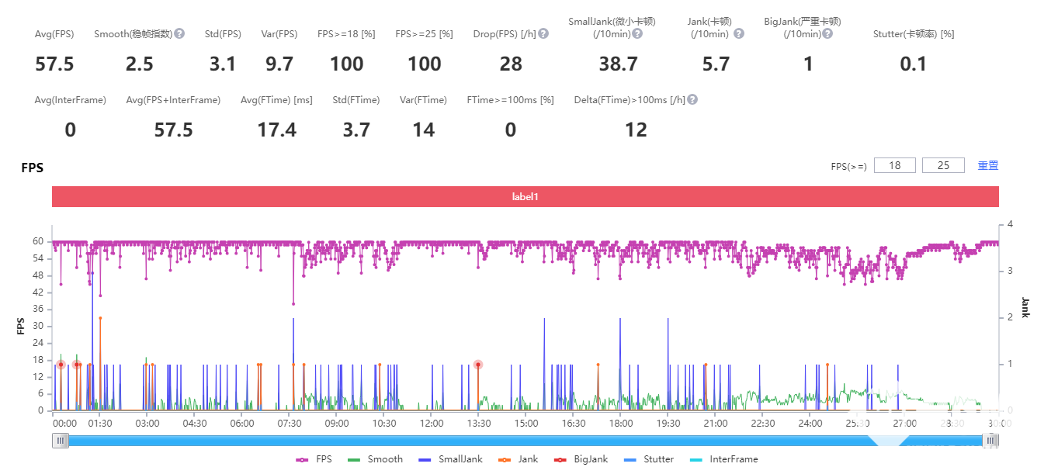
Task: Toggle Stutter legend entry
Action: point(650,459)
